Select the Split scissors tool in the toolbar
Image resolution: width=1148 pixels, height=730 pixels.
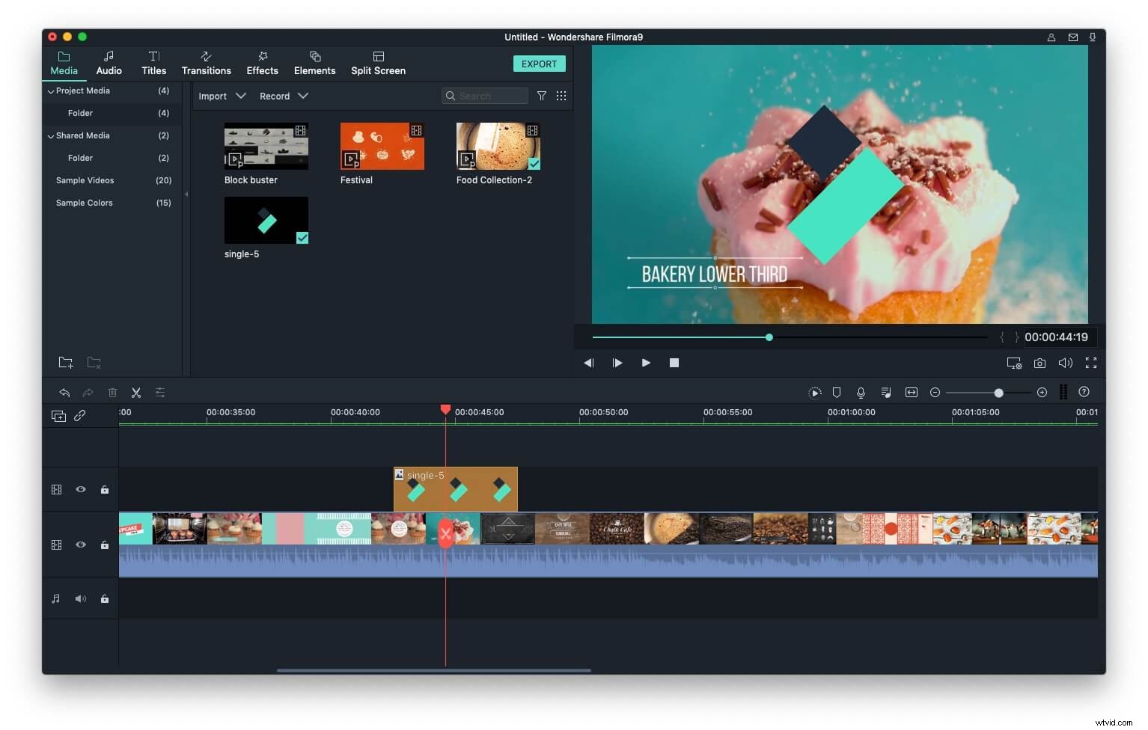click(x=136, y=392)
